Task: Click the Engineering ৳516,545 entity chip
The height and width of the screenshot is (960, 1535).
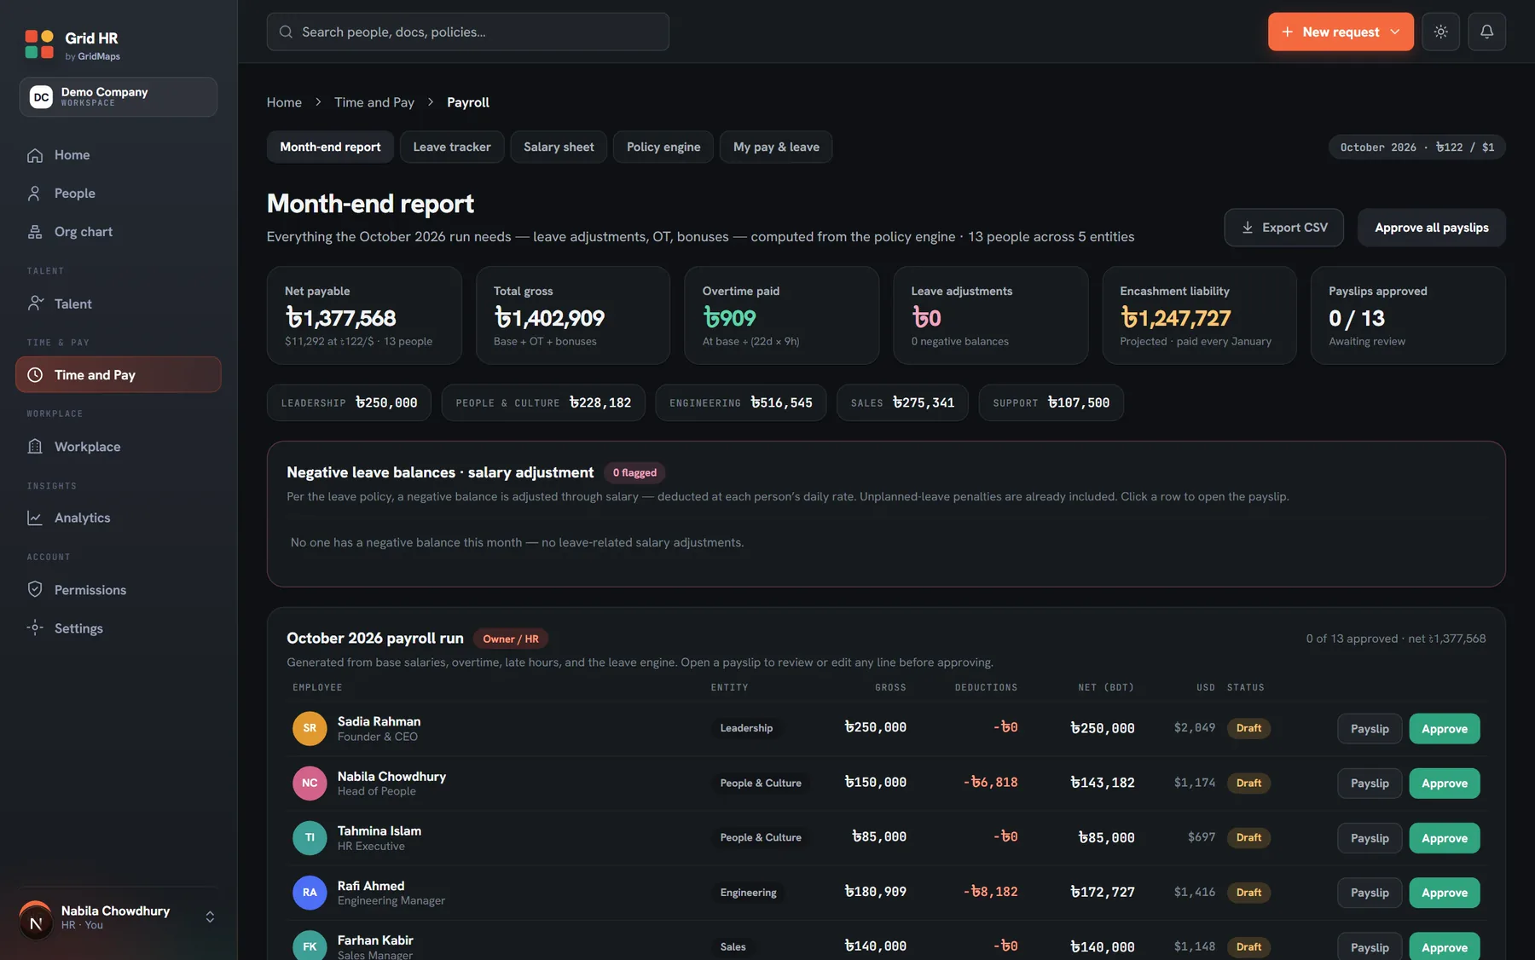Action: [x=741, y=403]
